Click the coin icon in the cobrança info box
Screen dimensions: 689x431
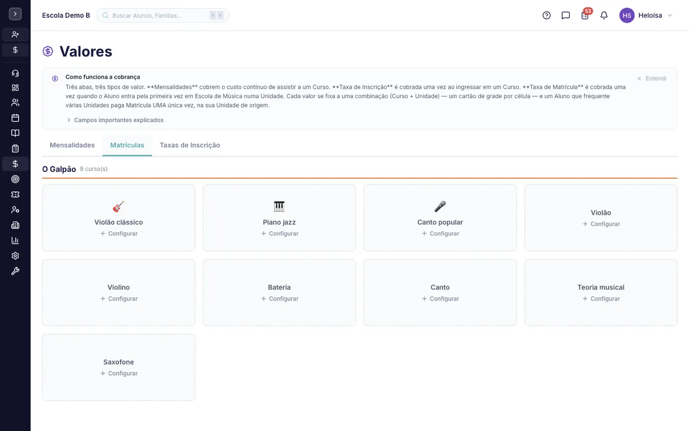pyautogui.click(x=55, y=78)
